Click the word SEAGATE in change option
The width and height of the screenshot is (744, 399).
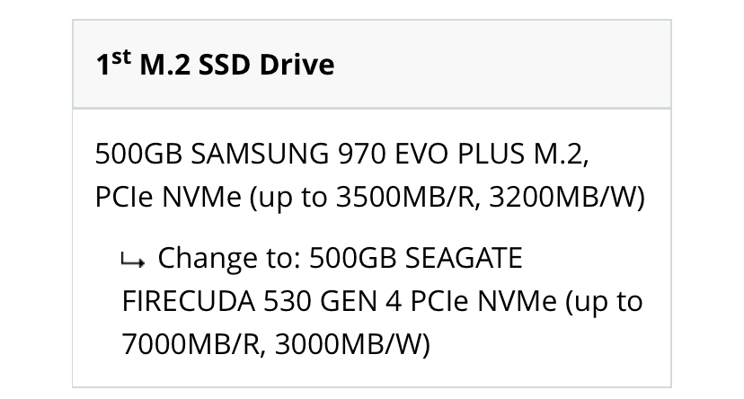(x=464, y=258)
